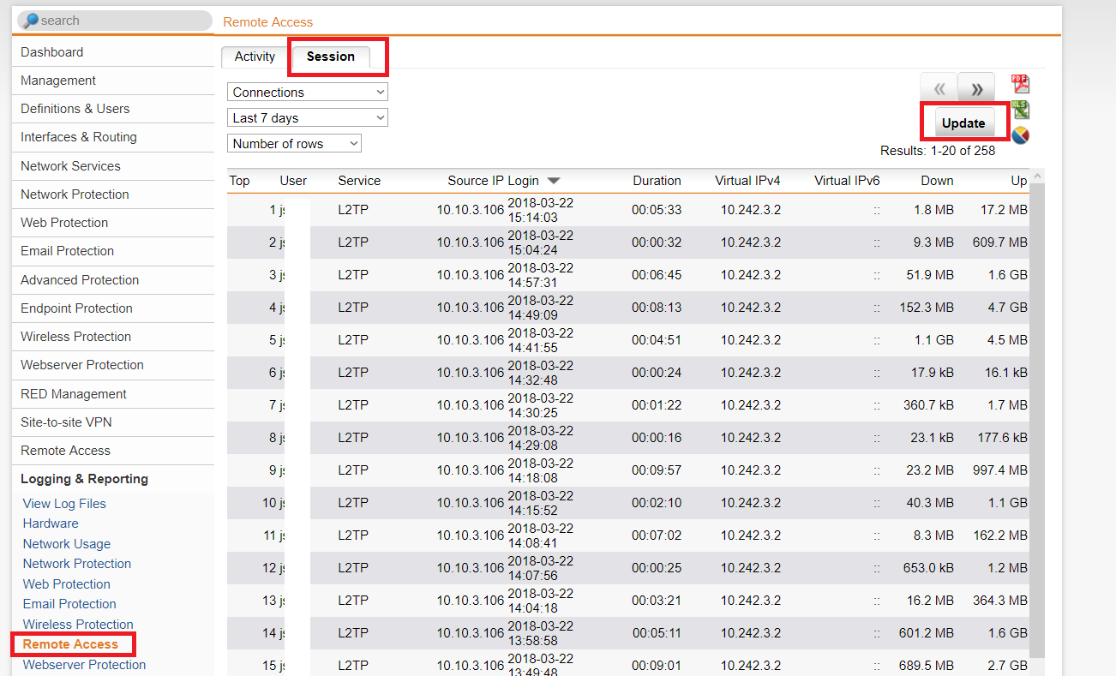Viewport: 1116px width, 676px height.
Task: Select login time 2018-03-22 15:14:03
Action: [541, 210]
